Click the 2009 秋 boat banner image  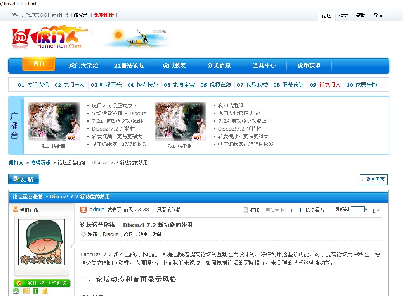(x=136, y=38)
